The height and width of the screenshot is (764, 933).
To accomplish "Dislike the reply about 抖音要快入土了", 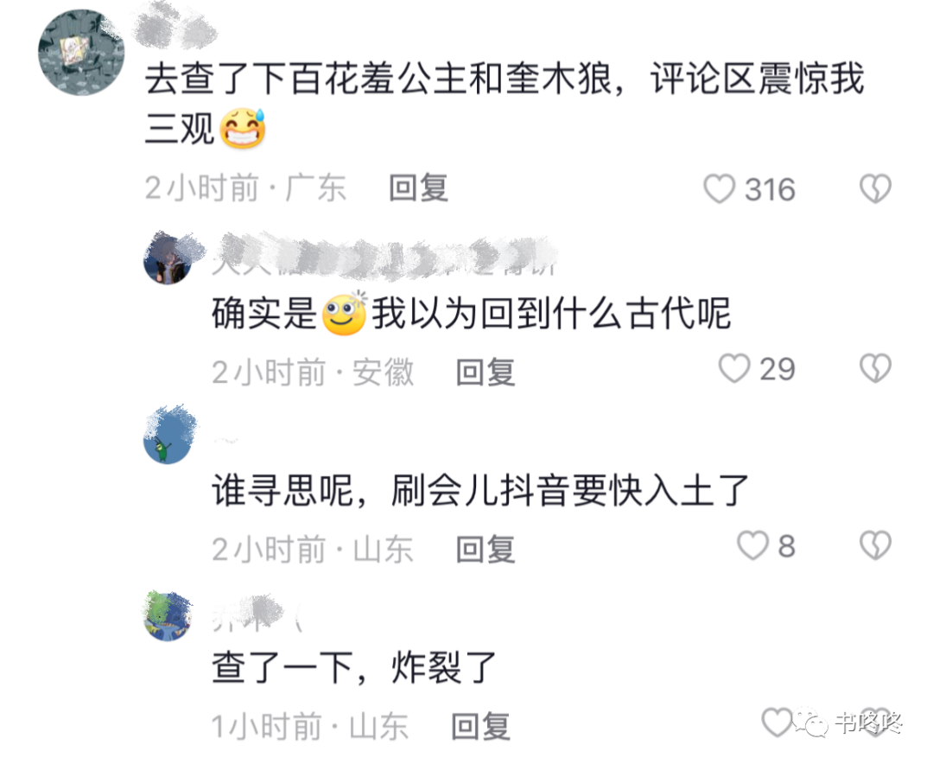I will click(x=875, y=544).
